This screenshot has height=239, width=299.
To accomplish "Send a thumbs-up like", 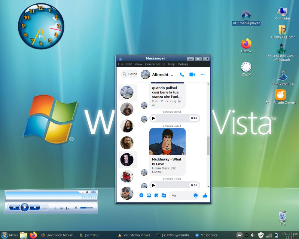I will pyautogui.click(x=205, y=195).
